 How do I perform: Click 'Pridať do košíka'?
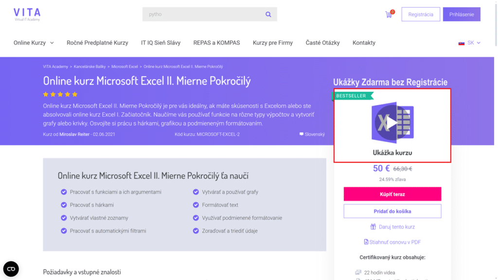click(392, 210)
